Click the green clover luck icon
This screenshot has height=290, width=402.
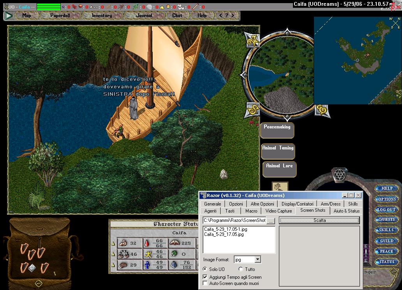click(x=175, y=254)
